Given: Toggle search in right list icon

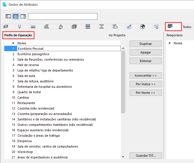Looking at the screenshot, I should point(23,16).
